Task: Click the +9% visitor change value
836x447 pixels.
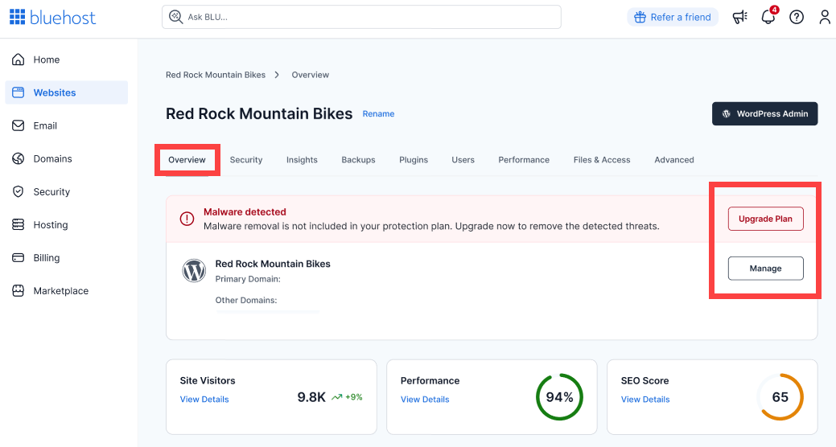Action: click(353, 397)
